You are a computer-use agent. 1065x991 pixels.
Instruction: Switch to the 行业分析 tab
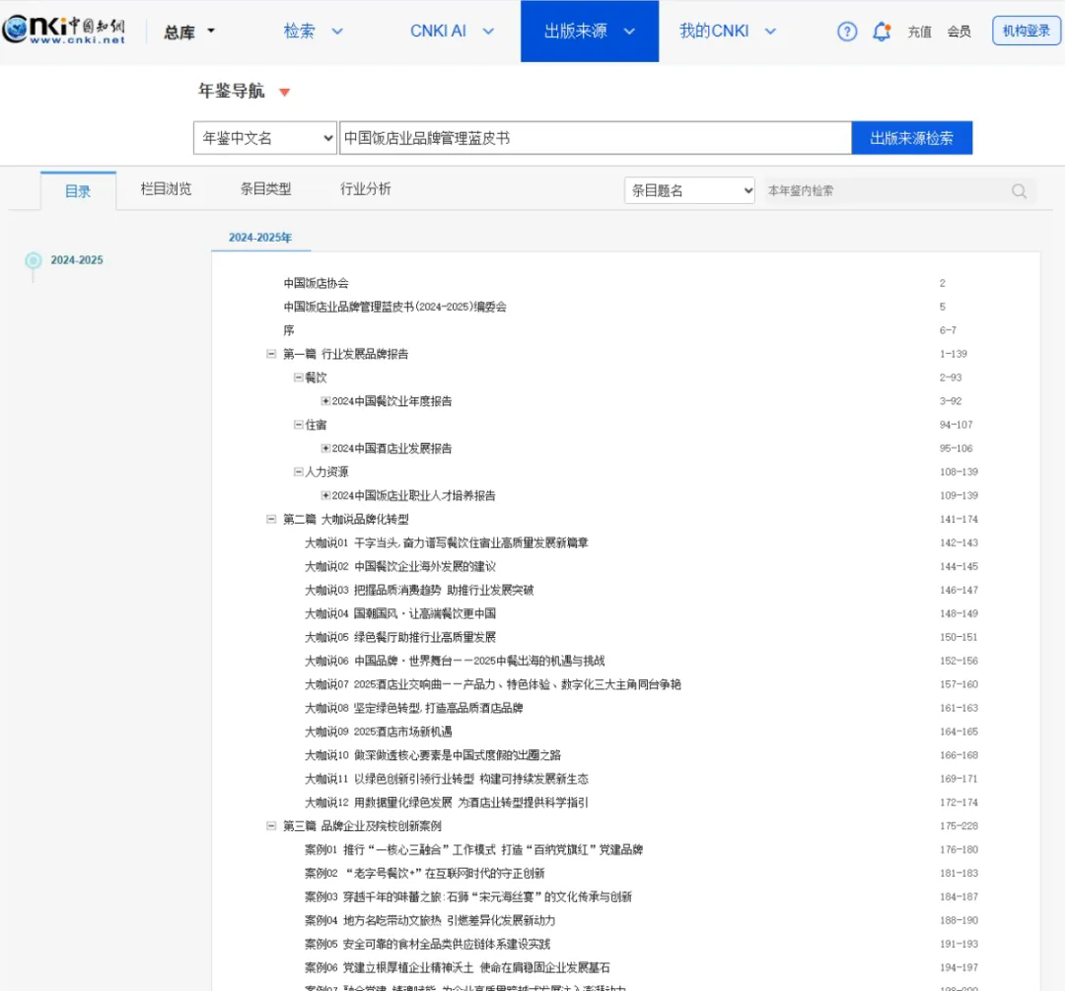click(364, 189)
